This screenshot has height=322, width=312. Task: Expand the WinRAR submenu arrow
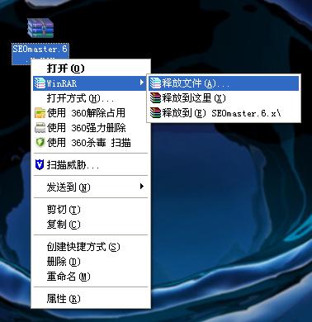(142, 83)
